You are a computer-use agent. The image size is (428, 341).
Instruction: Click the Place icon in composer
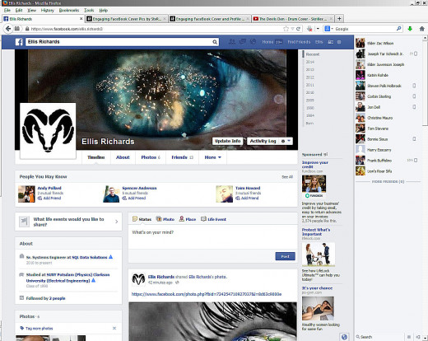[x=182, y=219]
